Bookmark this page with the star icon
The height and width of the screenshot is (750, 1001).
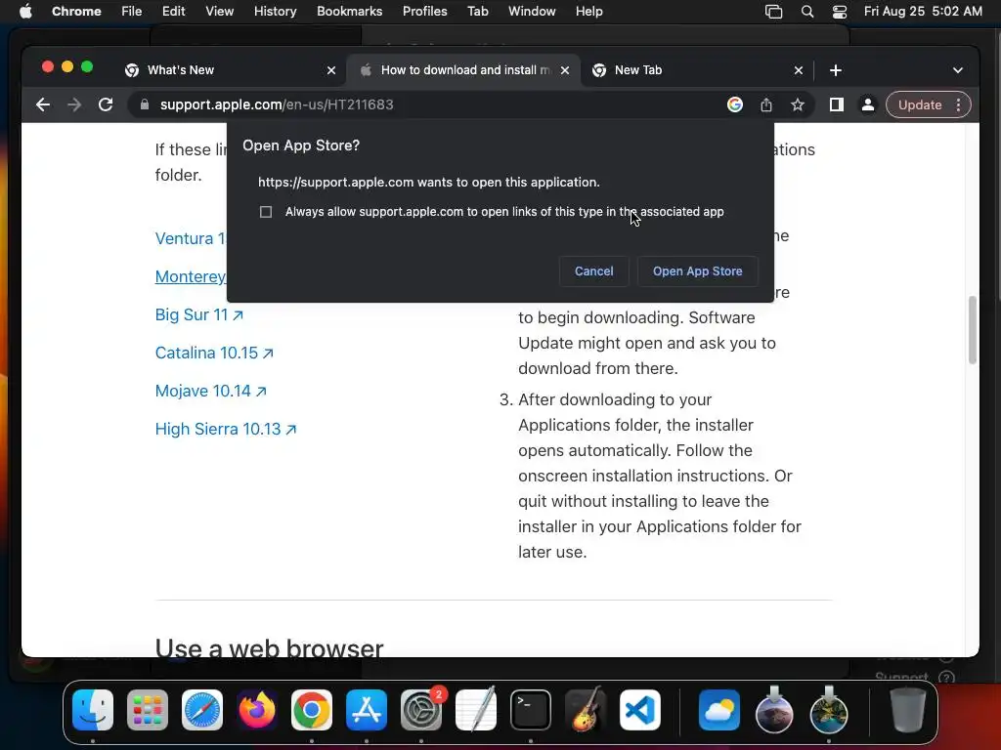tap(798, 104)
